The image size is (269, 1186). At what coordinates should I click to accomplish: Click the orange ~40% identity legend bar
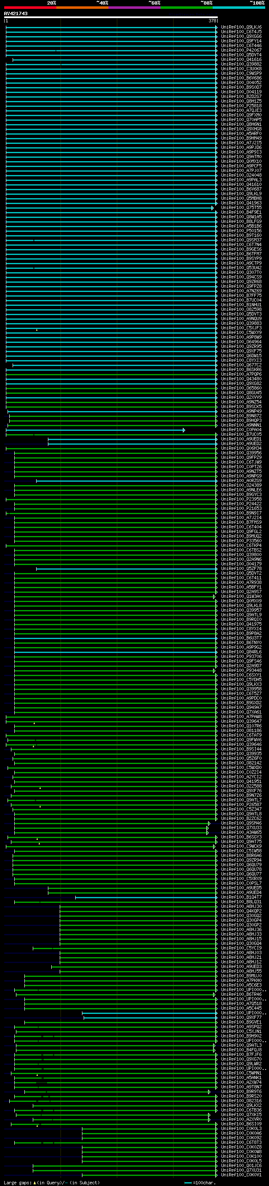[x=82, y=8]
